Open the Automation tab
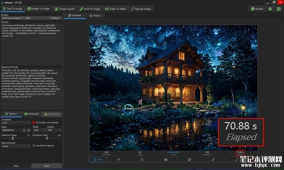Screen dimensions: 284x170 coord(52,114)
